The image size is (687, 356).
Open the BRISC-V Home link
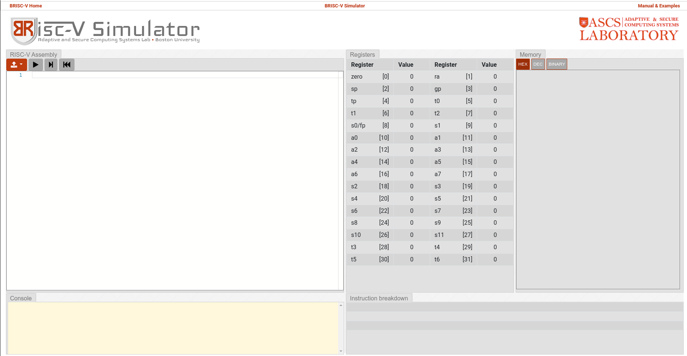pyautogui.click(x=26, y=6)
